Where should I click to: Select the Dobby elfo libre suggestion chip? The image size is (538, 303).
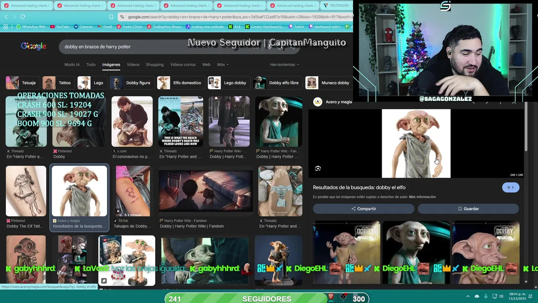(278, 83)
